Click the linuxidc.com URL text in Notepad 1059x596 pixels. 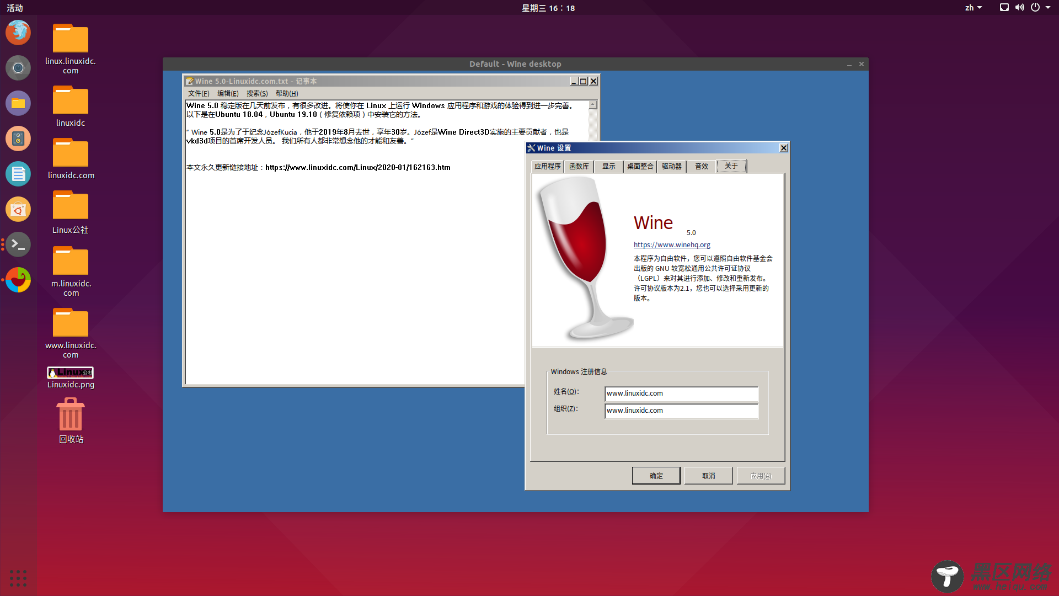(x=357, y=167)
